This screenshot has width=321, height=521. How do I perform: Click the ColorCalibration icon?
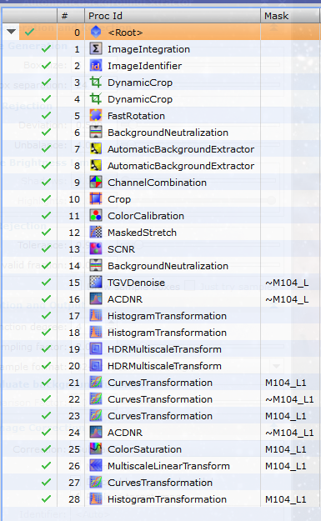click(x=96, y=216)
